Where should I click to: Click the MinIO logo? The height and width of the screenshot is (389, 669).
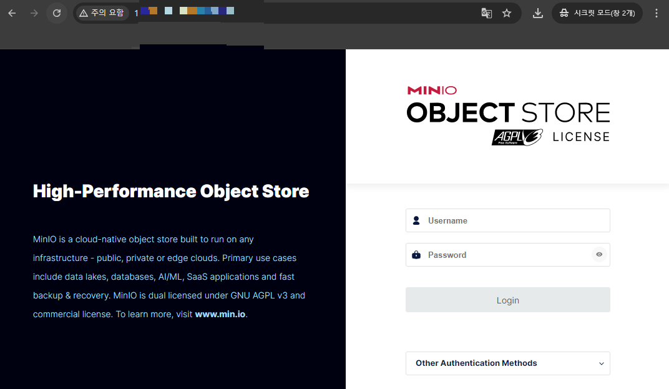coord(432,90)
